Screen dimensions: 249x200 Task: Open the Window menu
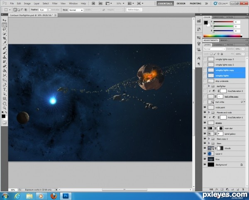pos(73,3)
